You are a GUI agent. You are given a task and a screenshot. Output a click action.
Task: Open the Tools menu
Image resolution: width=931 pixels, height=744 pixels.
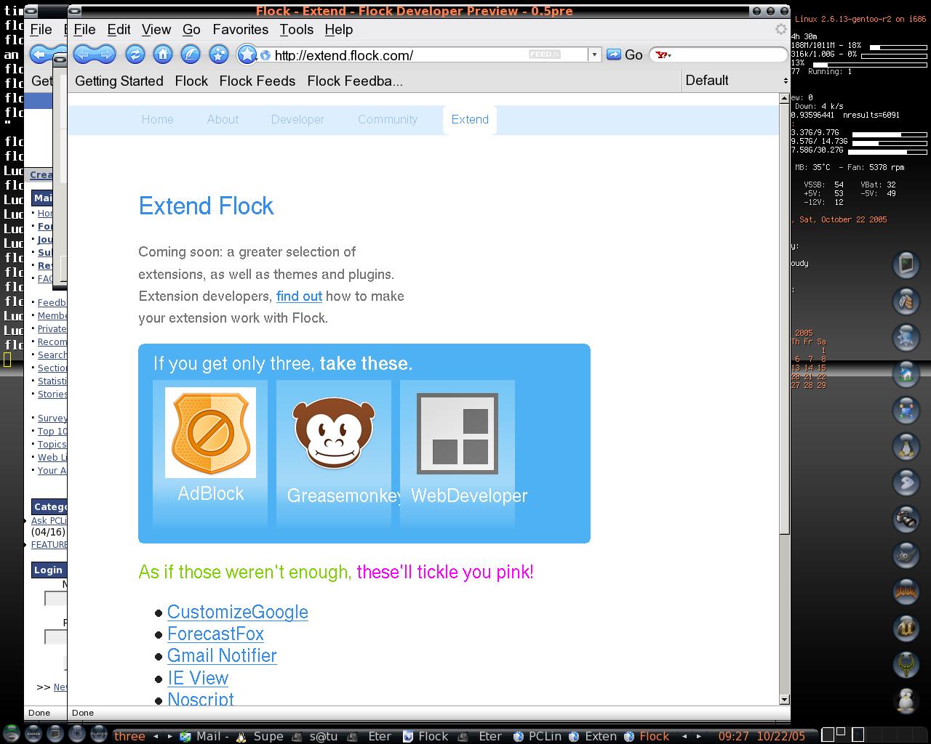pos(297,29)
